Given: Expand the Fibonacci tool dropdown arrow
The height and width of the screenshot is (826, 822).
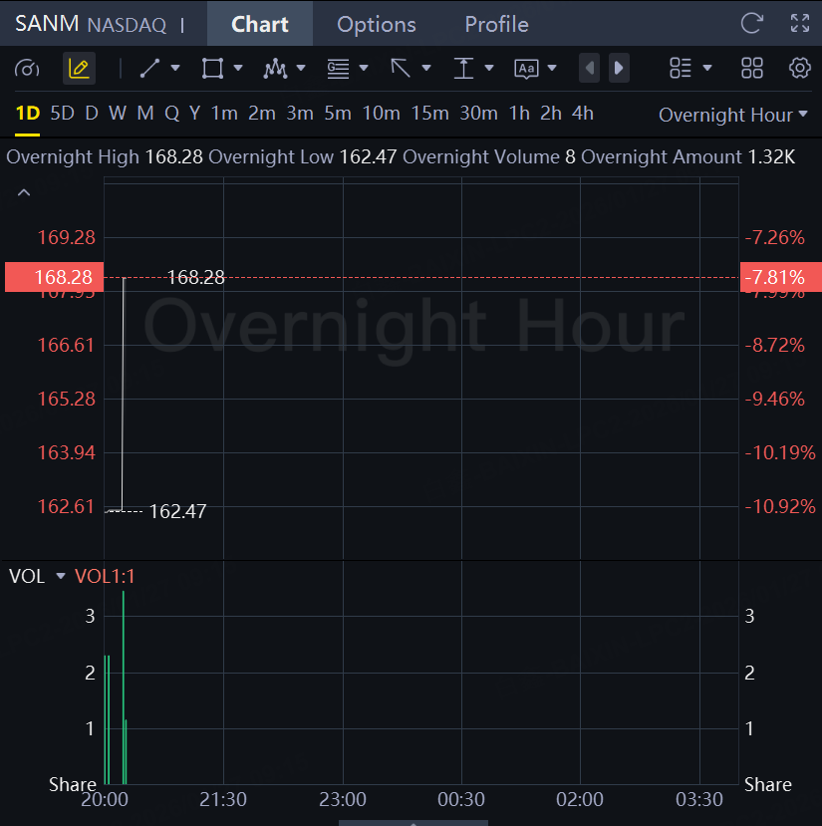Looking at the screenshot, I should (x=364, y=68).
